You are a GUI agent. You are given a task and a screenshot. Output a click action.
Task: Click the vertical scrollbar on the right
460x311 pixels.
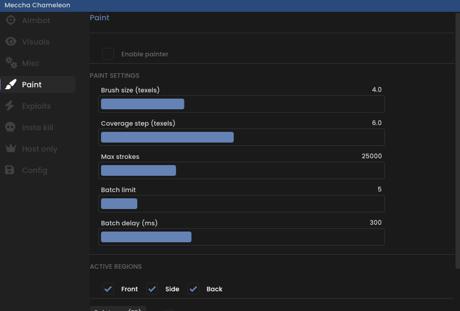pos(457,140)
